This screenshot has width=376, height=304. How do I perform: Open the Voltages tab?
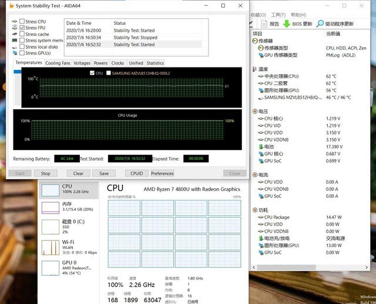(82, 63)
